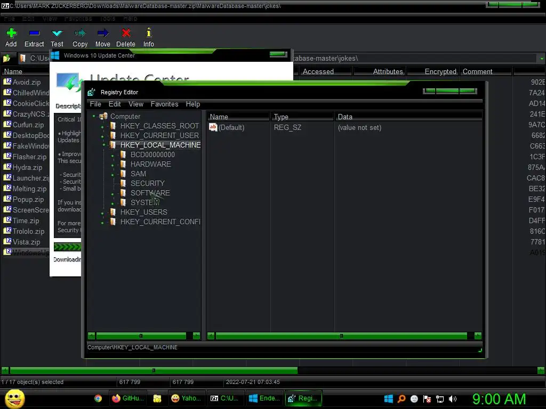Viewport: 546px width, 409px height.
Task: Expand the HARDWARE key
Action: pos(113,165)
